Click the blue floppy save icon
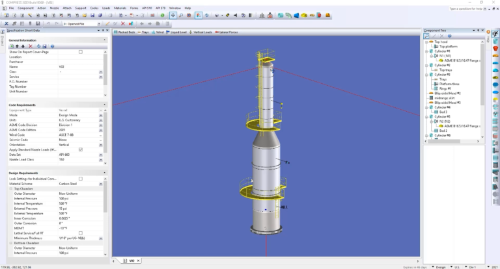500x269 pixels. click(92, 16)
